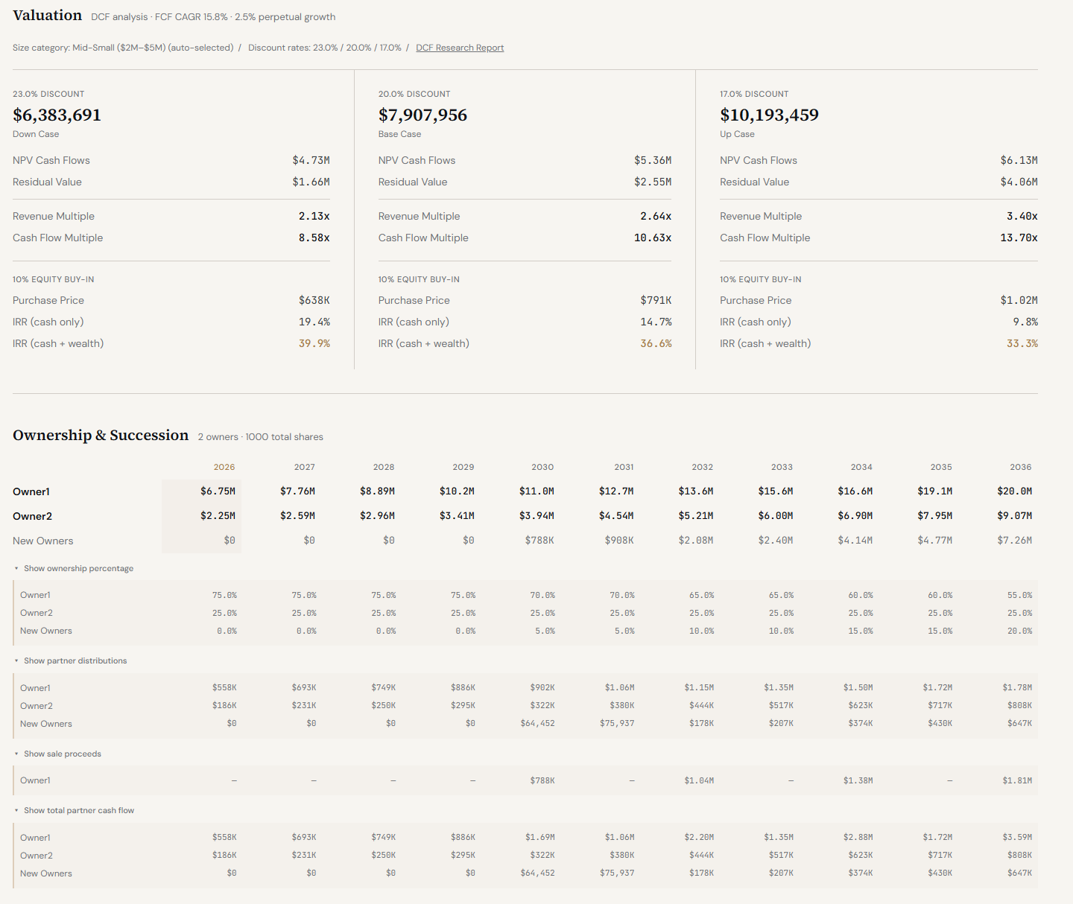Click NPV Cash Flows value $4.73M
The image size is (1073, 904).
tap(311, 160)
